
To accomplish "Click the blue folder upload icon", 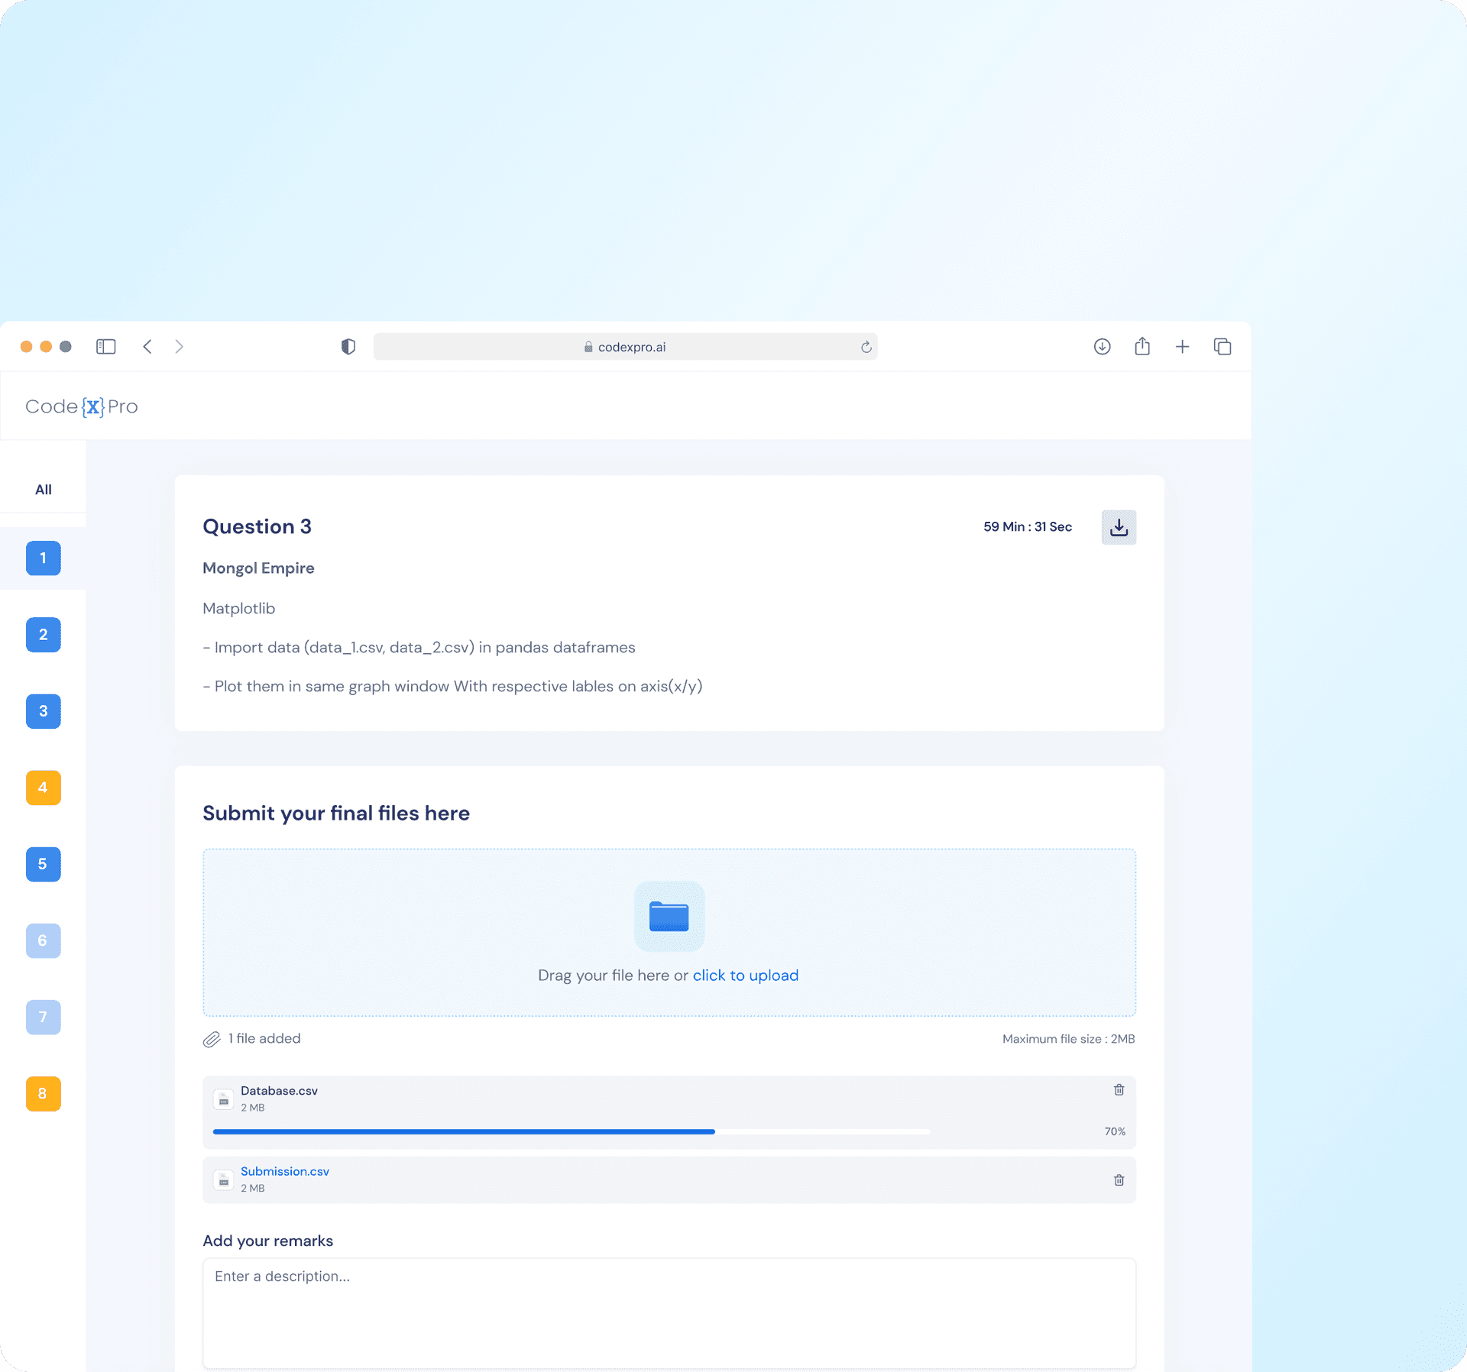I will pyautogui.click(x=669, y=916).
